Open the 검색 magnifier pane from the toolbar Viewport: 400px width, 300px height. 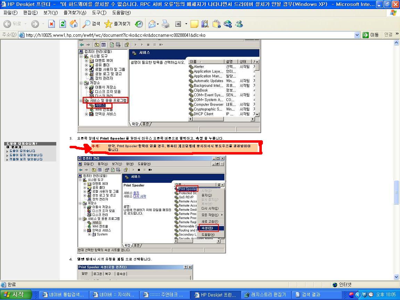coord(91,24)
